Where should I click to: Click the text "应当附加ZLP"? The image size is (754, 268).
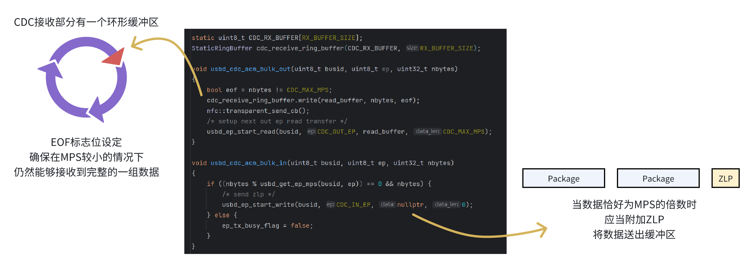point(634,219)
